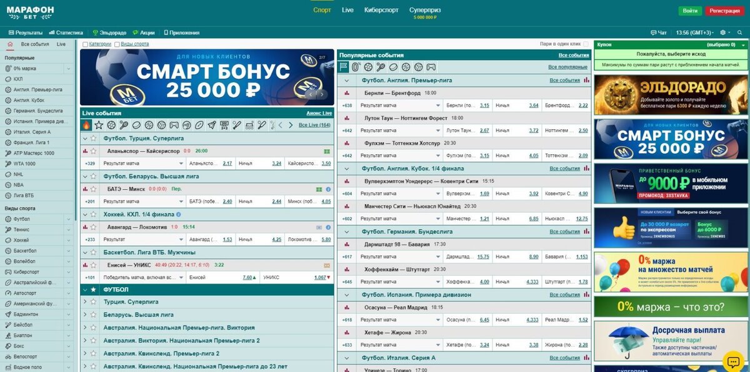The width and height of the screenshot is (750, 372).
Task: Select the esports gamepad filter icon
Action: 174,125
